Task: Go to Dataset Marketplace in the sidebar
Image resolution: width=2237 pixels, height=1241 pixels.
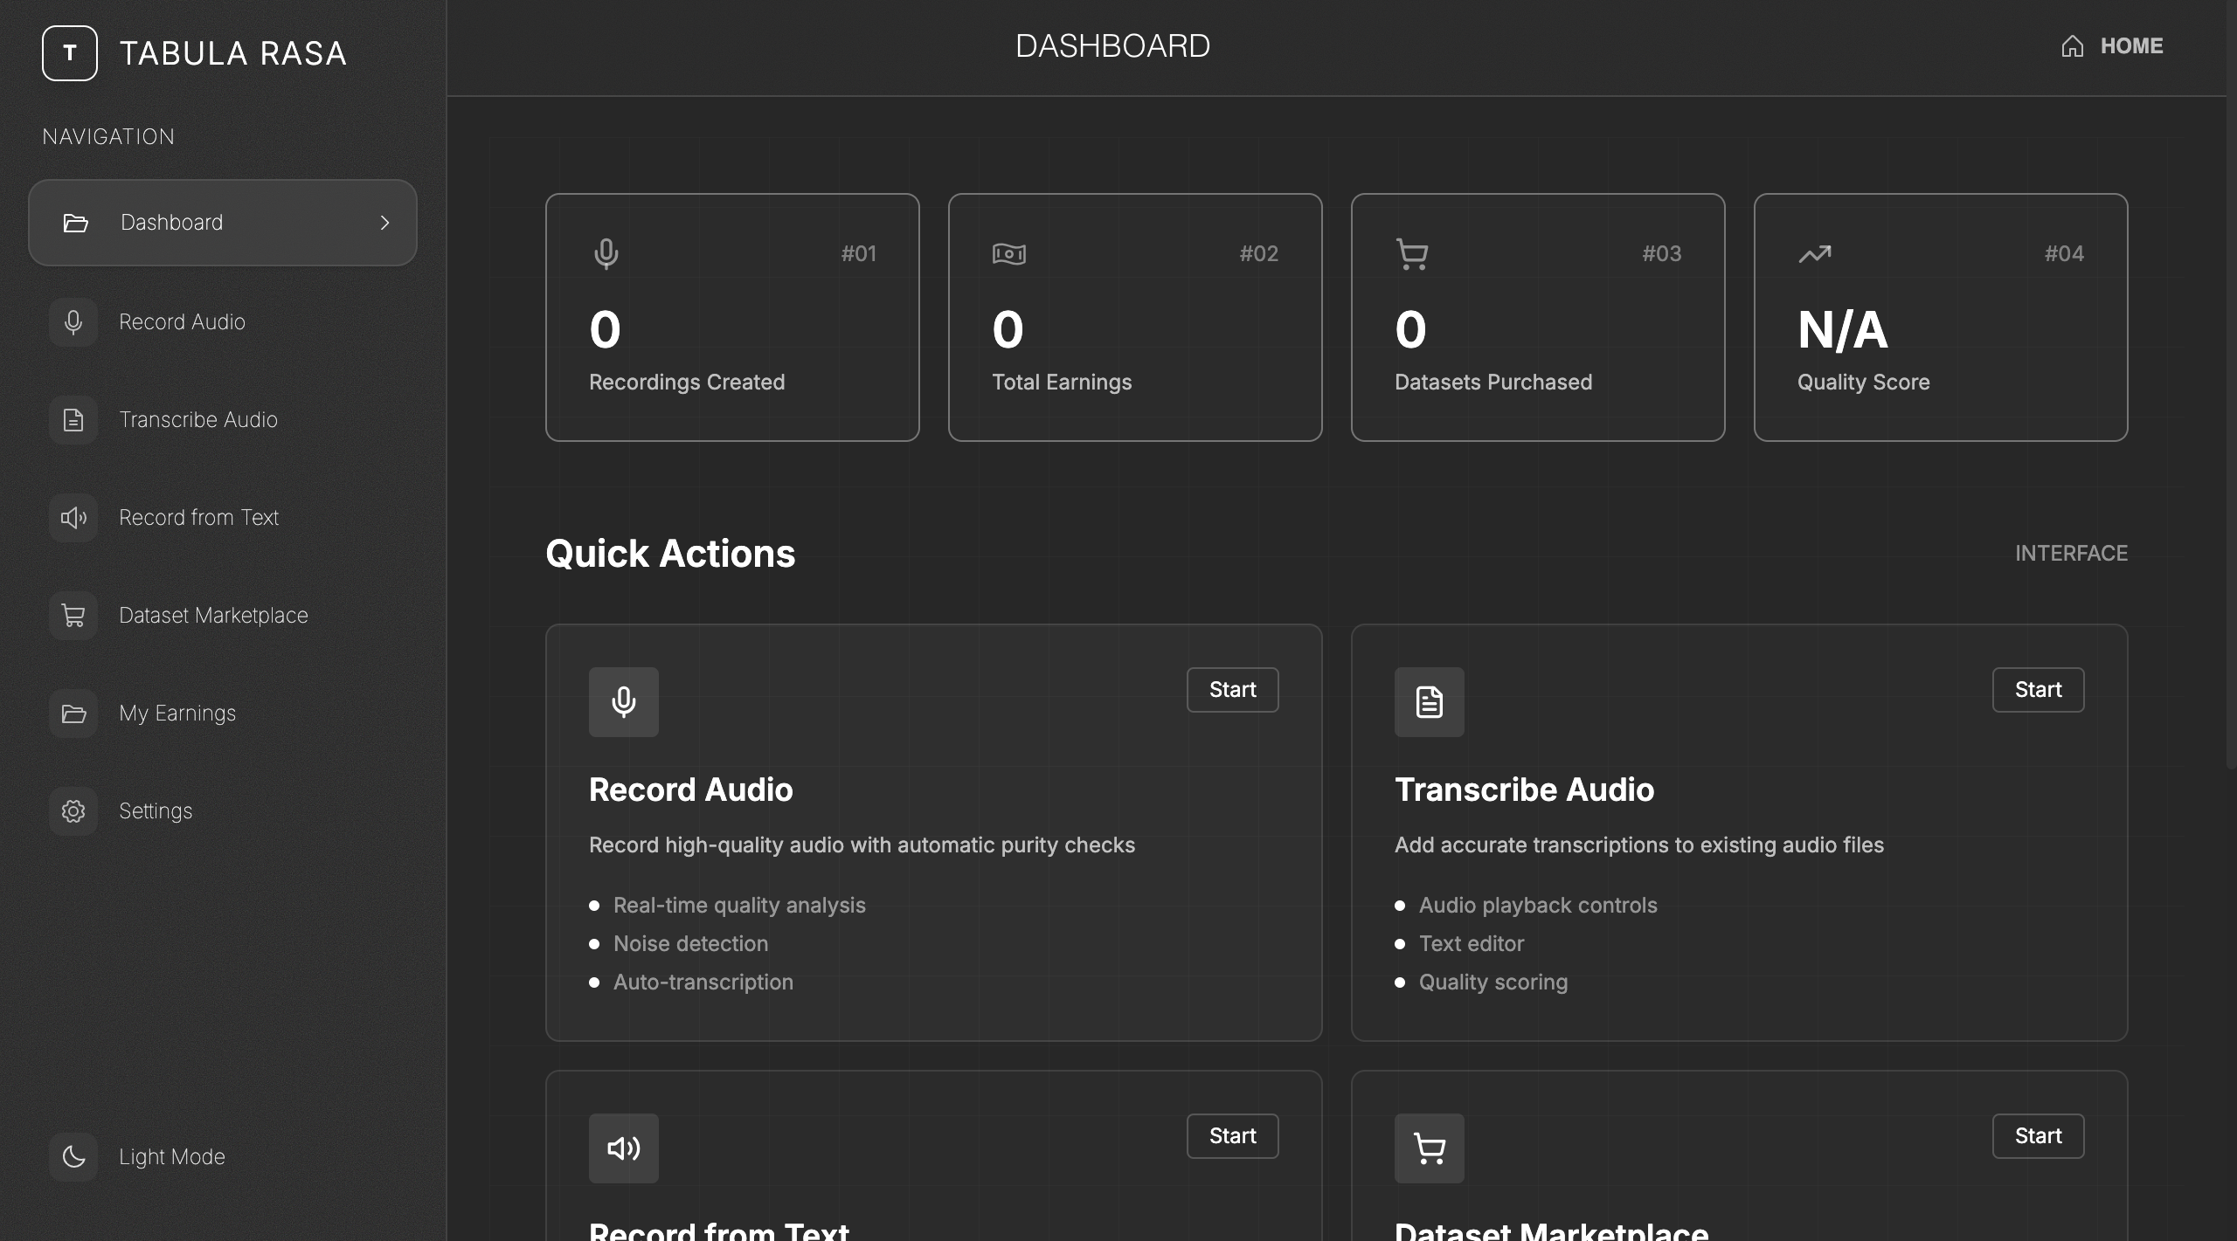Action: pyautogui.click(x=213, y=616)
